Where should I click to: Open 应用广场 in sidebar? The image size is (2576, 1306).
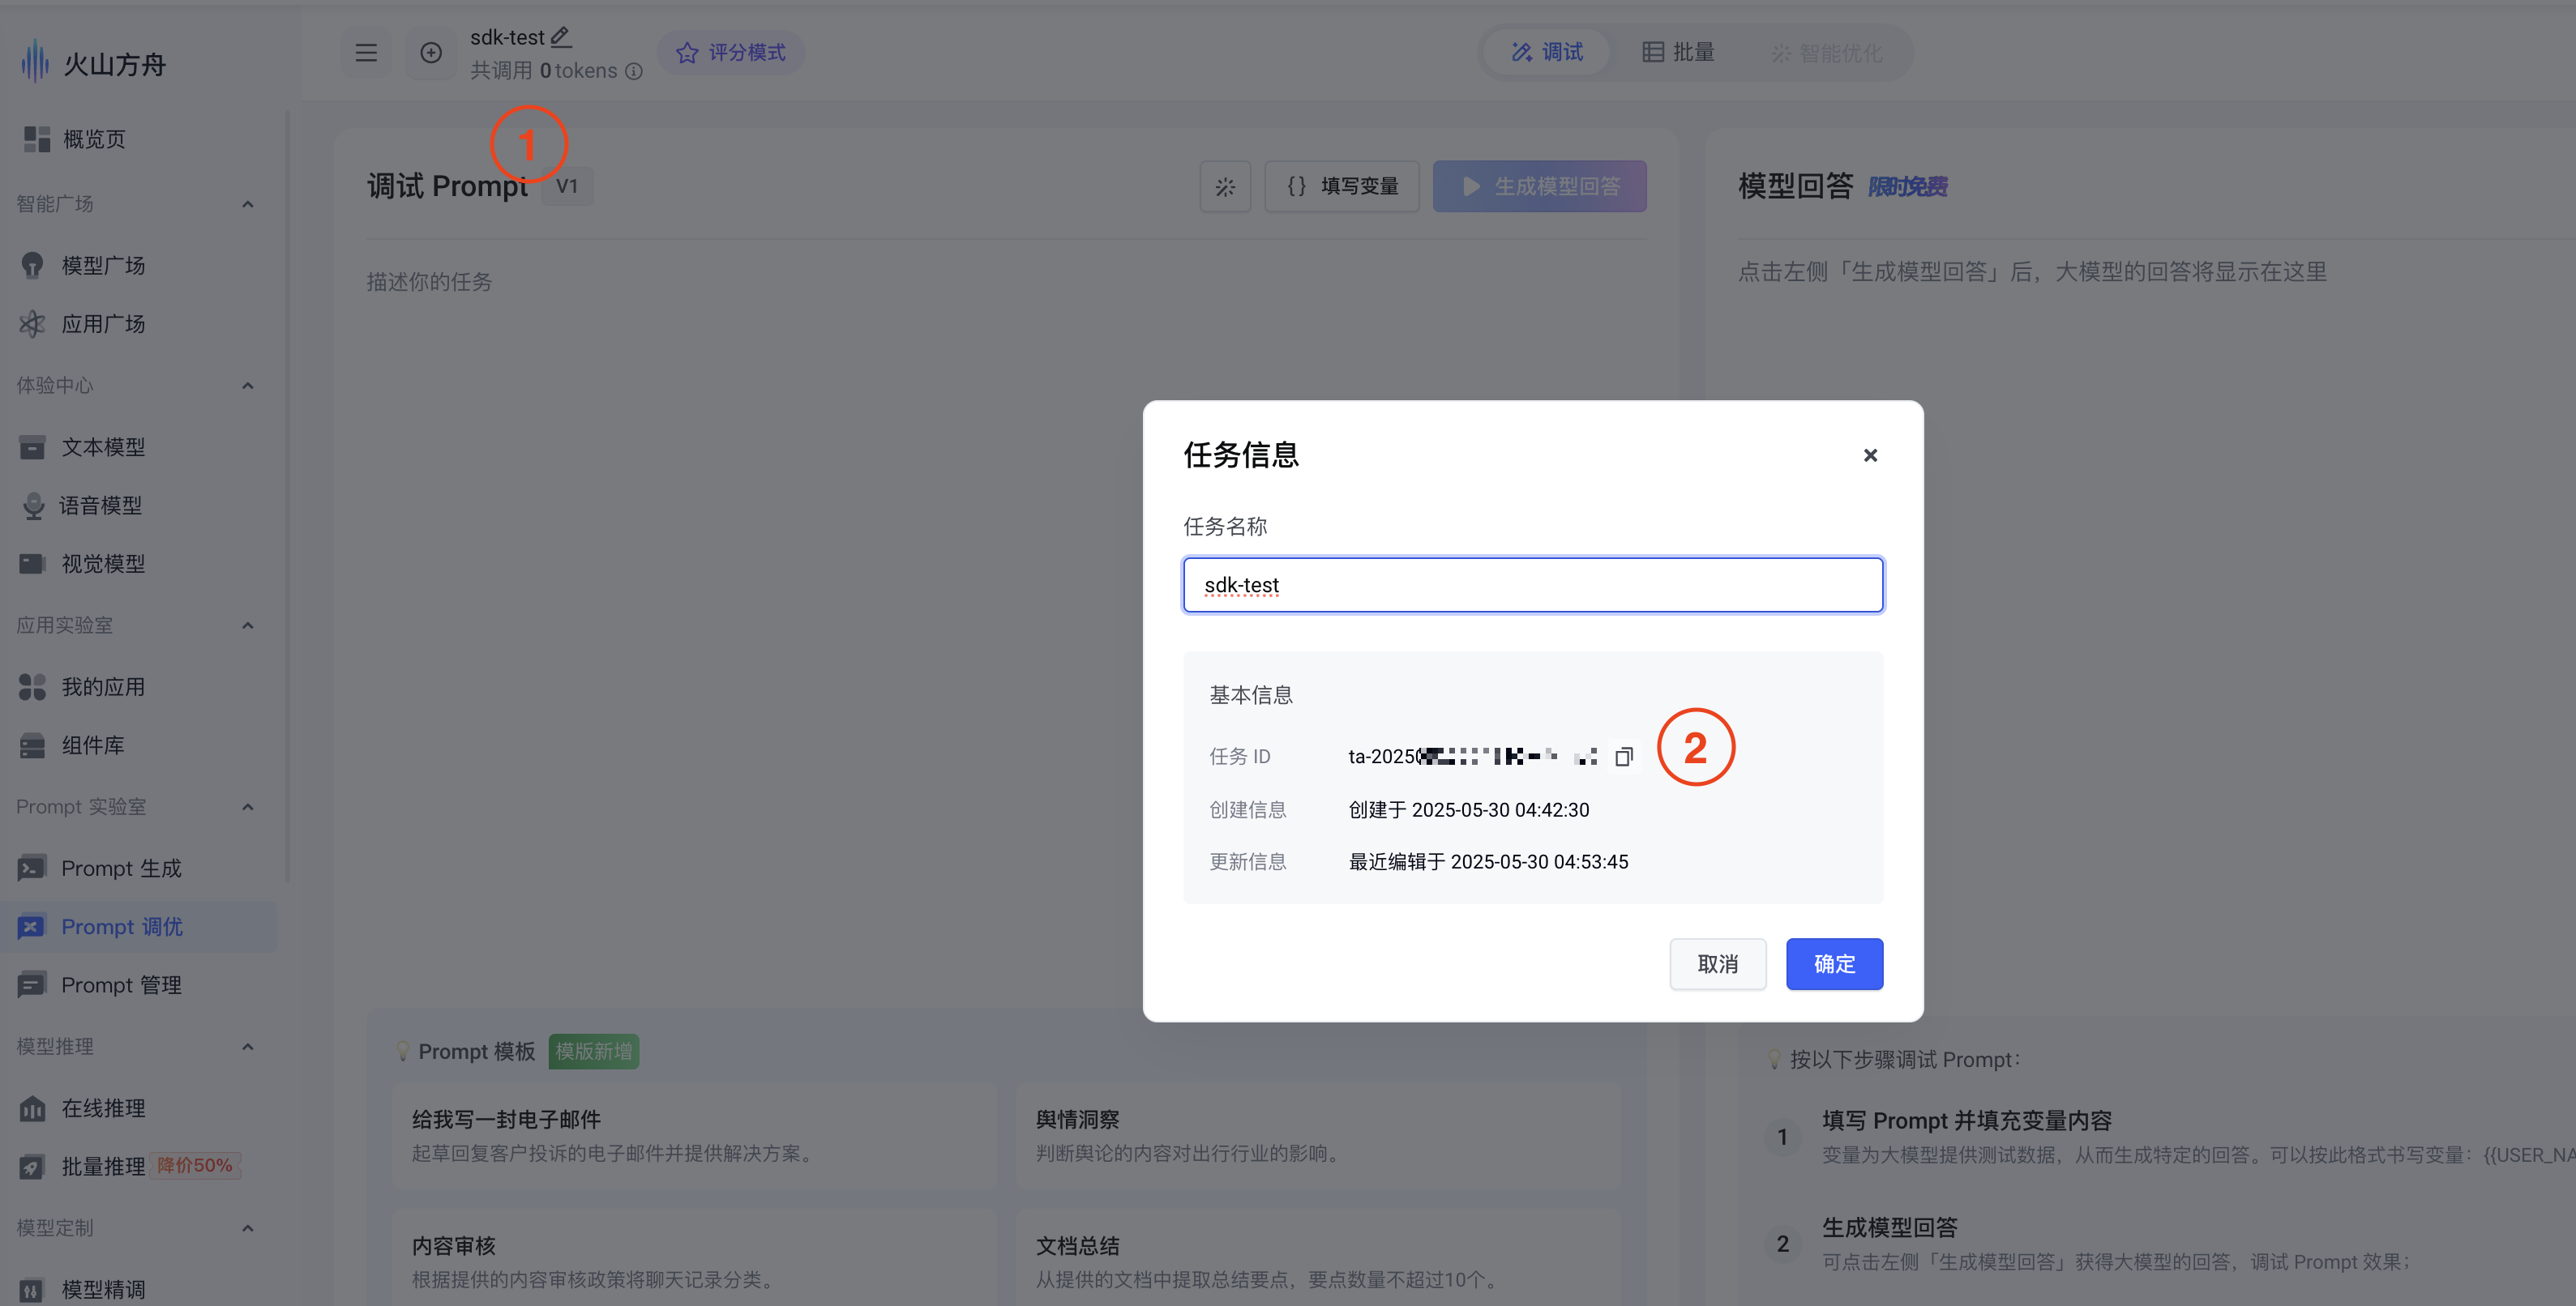click(x=138, y=324)
